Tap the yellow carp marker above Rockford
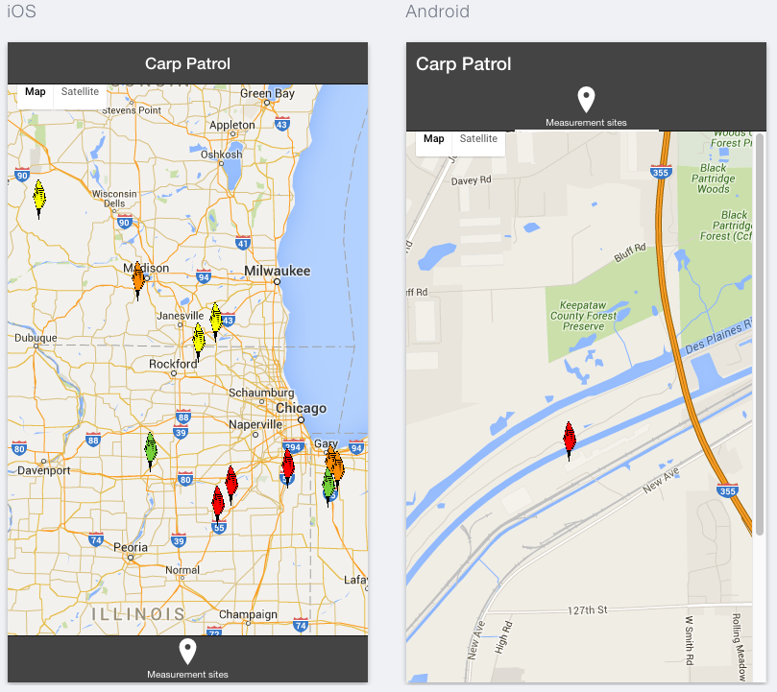 tap(199, 342)
